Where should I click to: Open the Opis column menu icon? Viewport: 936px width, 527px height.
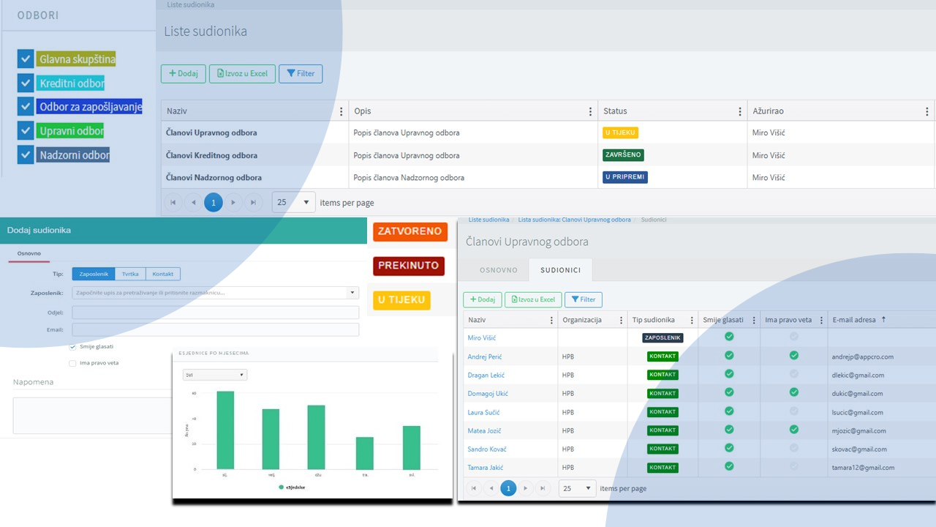click(590, 111)
